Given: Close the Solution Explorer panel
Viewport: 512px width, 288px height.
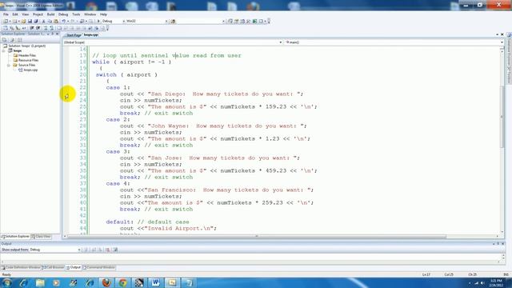Looking at the screenshot, I should pos(57,34).
